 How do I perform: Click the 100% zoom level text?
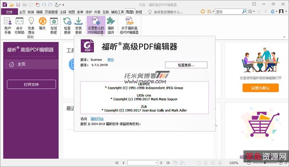(233, 163)
